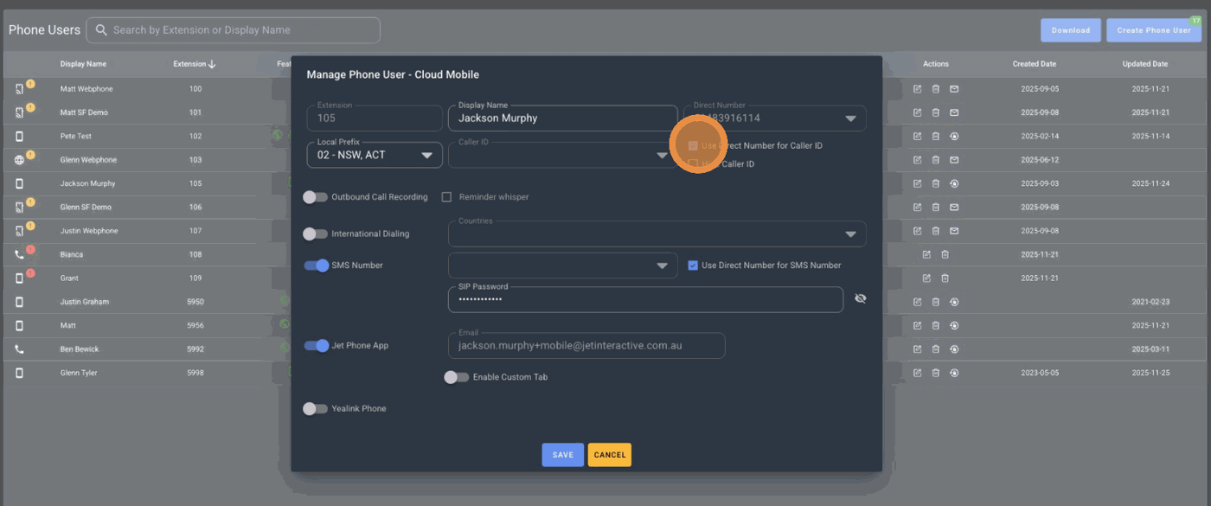Edit Jackson Murphy in the table

pyautogui.click(x=918, y=183)
